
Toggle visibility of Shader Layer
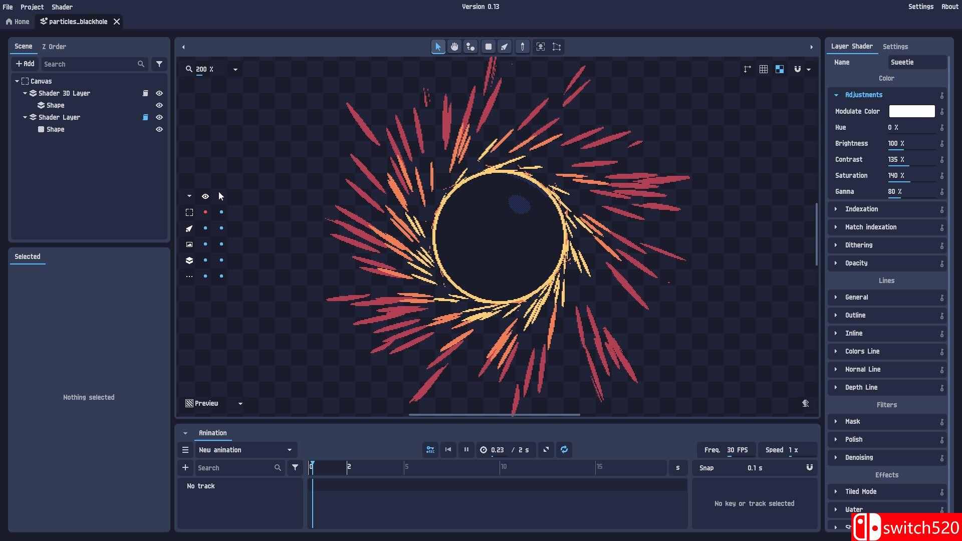click(x=159, y=117)
